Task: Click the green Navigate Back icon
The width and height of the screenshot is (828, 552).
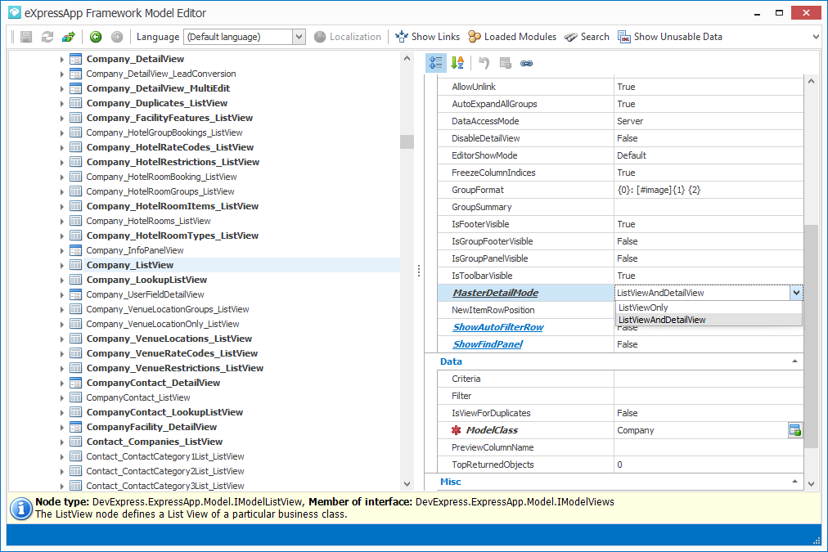Action: (96, 37)
